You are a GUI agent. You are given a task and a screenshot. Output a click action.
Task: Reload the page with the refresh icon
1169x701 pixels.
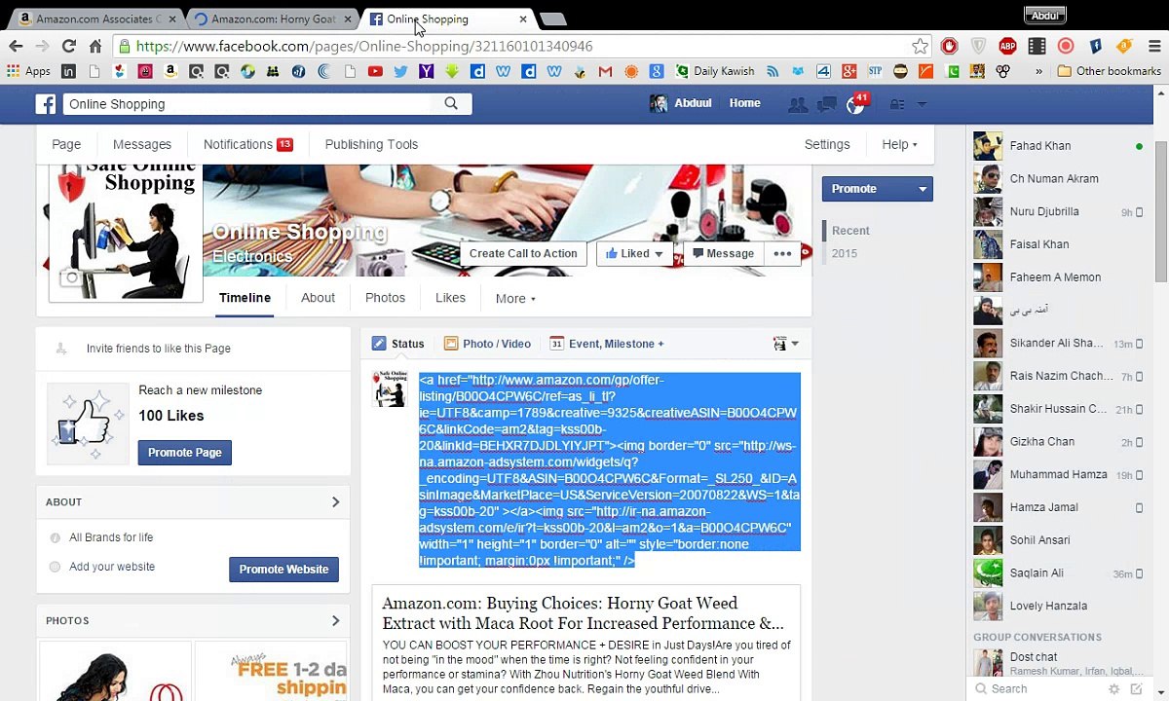[68, 46]
